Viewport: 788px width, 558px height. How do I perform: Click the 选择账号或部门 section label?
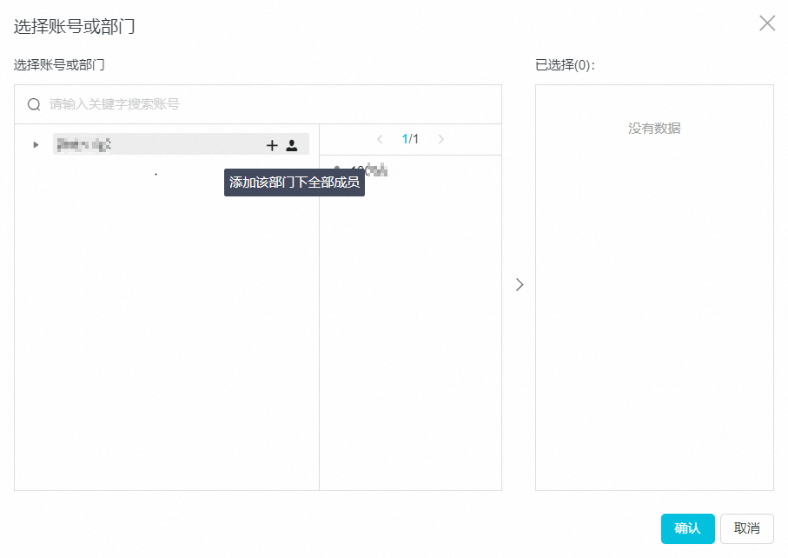pyautogui.click(x=59, y=64)
